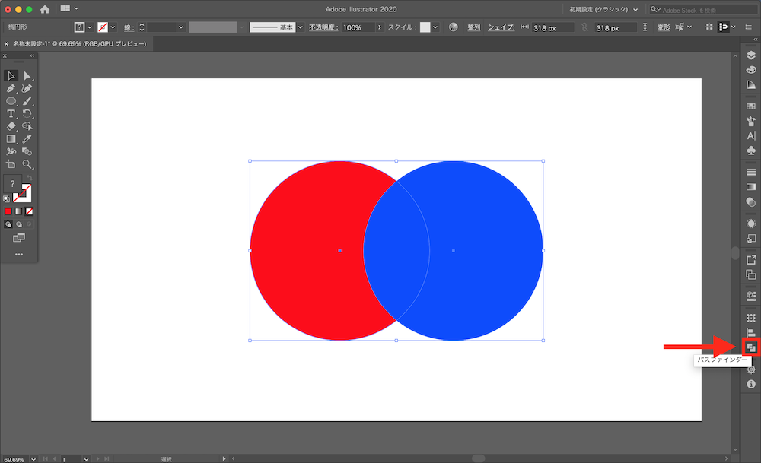Select the Eyedropper tool
The height and width of the screenshot is (463, 761).
point(27,138)
